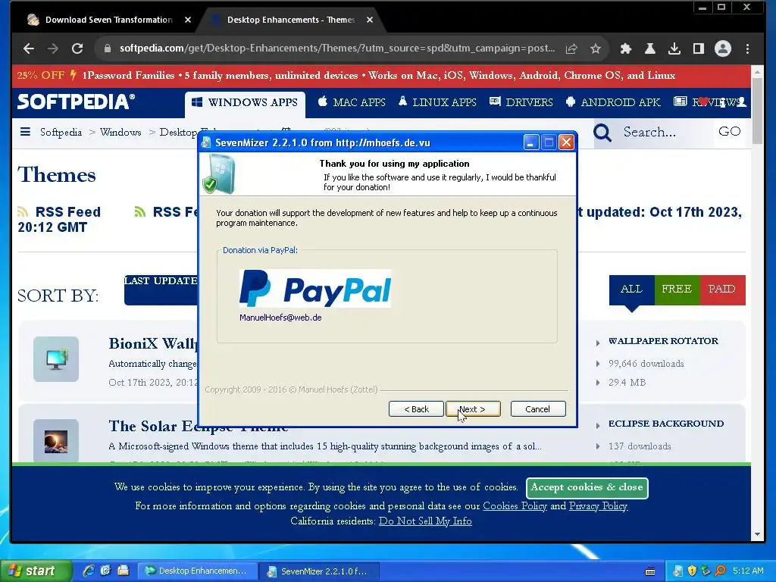Bookmark this page with the star icon
The height and width of the screenshot is (582, 776).
[x=596, y=48]
